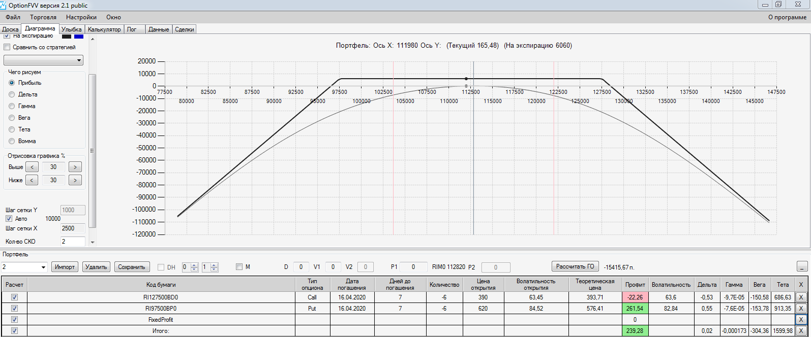Remove the RI97500BP0 row with X

[801, 309]
